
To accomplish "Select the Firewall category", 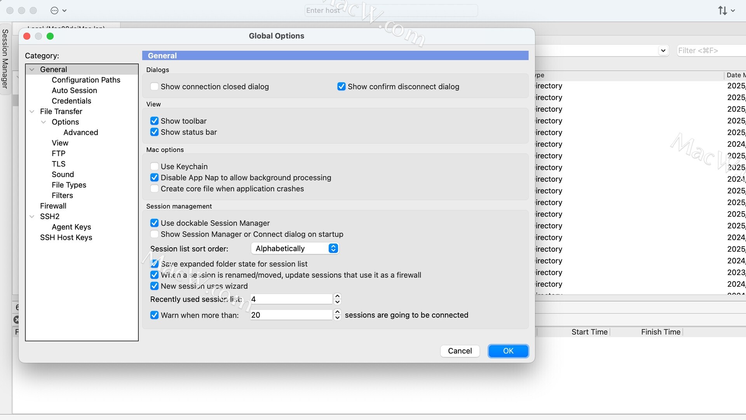I will [53, 206].
